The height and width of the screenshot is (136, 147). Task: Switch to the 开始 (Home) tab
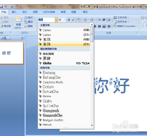tap(4, 12)
